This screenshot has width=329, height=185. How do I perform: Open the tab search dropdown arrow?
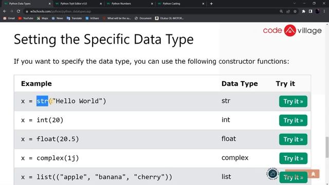click(x=295, y=4)
